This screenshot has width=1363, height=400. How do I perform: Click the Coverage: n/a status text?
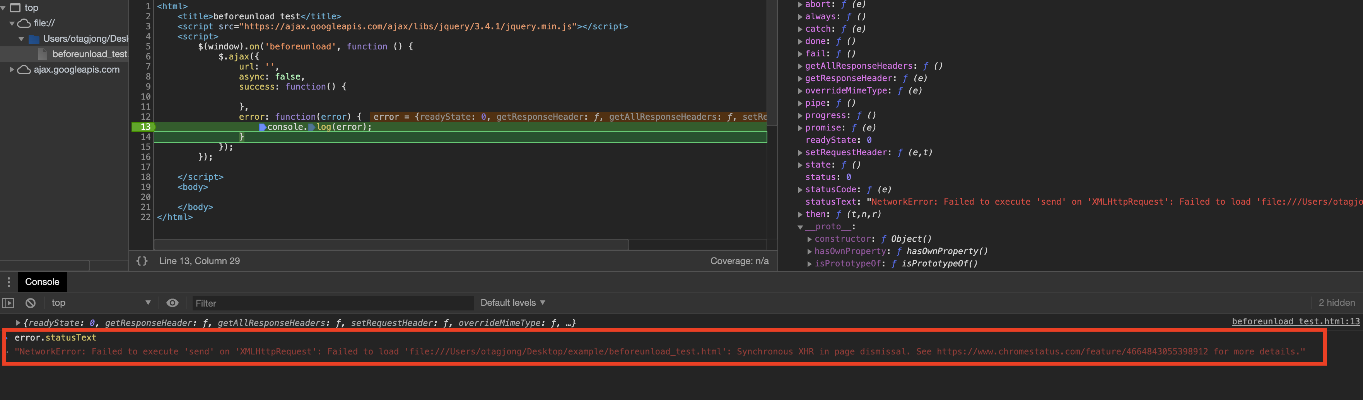click(x=739, y=261)
